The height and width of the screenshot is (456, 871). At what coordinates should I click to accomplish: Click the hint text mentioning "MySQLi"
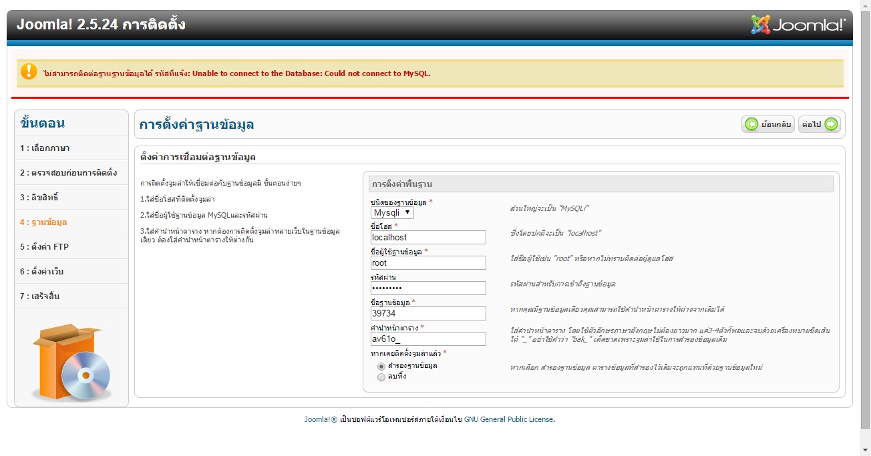(549, 208)
